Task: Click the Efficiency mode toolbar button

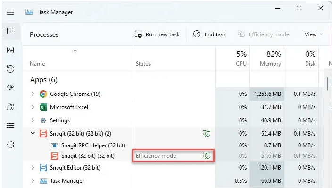Action: 264,34
